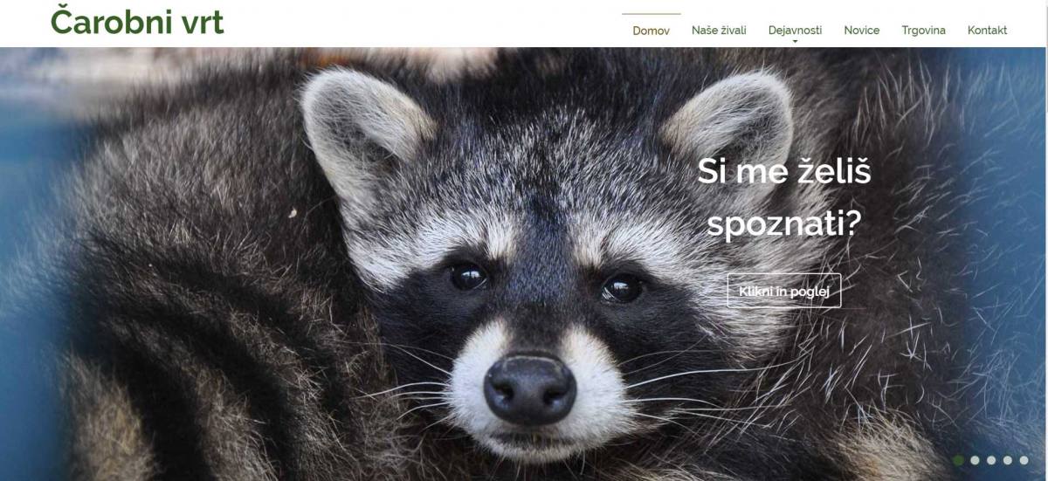Image resolution: width=1048 pixels, height=481 pixels.
Task: Click the Si me želiš spoznati headline
Action: tap(784, 197)
